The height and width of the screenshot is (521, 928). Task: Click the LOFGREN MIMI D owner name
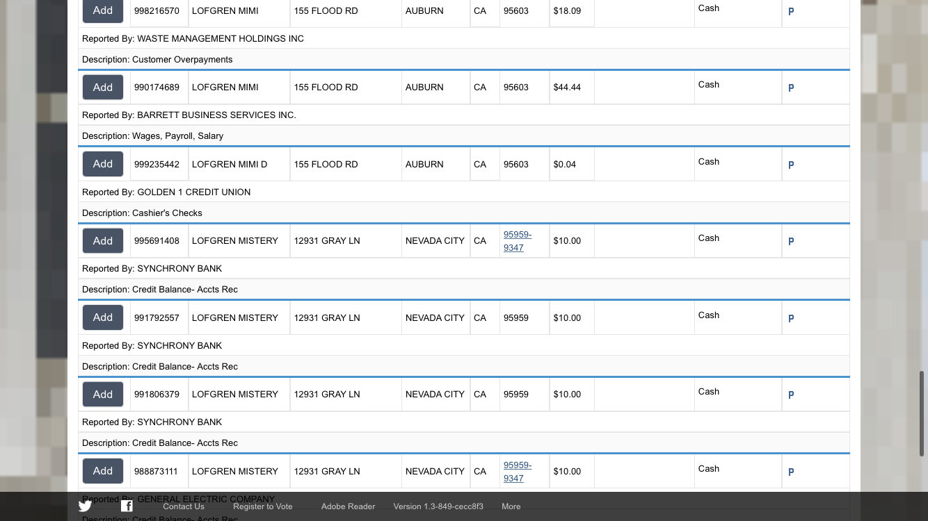coord(230,165)
